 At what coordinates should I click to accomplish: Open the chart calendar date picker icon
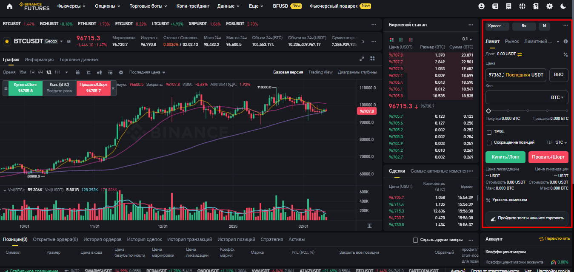(x=77, y=72)
